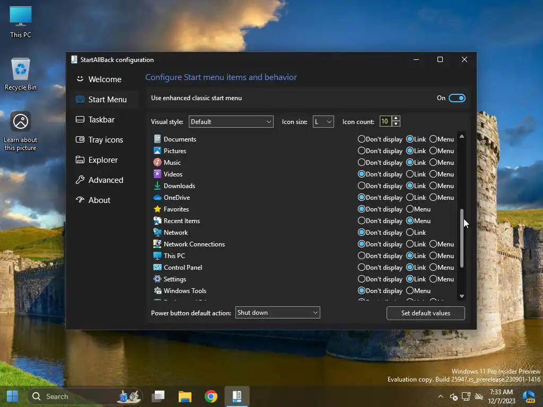Select the Network Connections row label
This screenshot has width=543, height=407.
click(194, 244)
